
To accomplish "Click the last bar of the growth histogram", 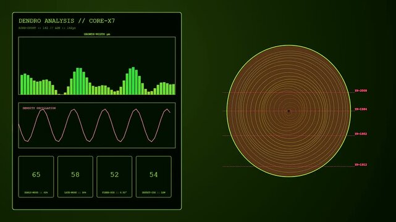I will tap(174, 89).
